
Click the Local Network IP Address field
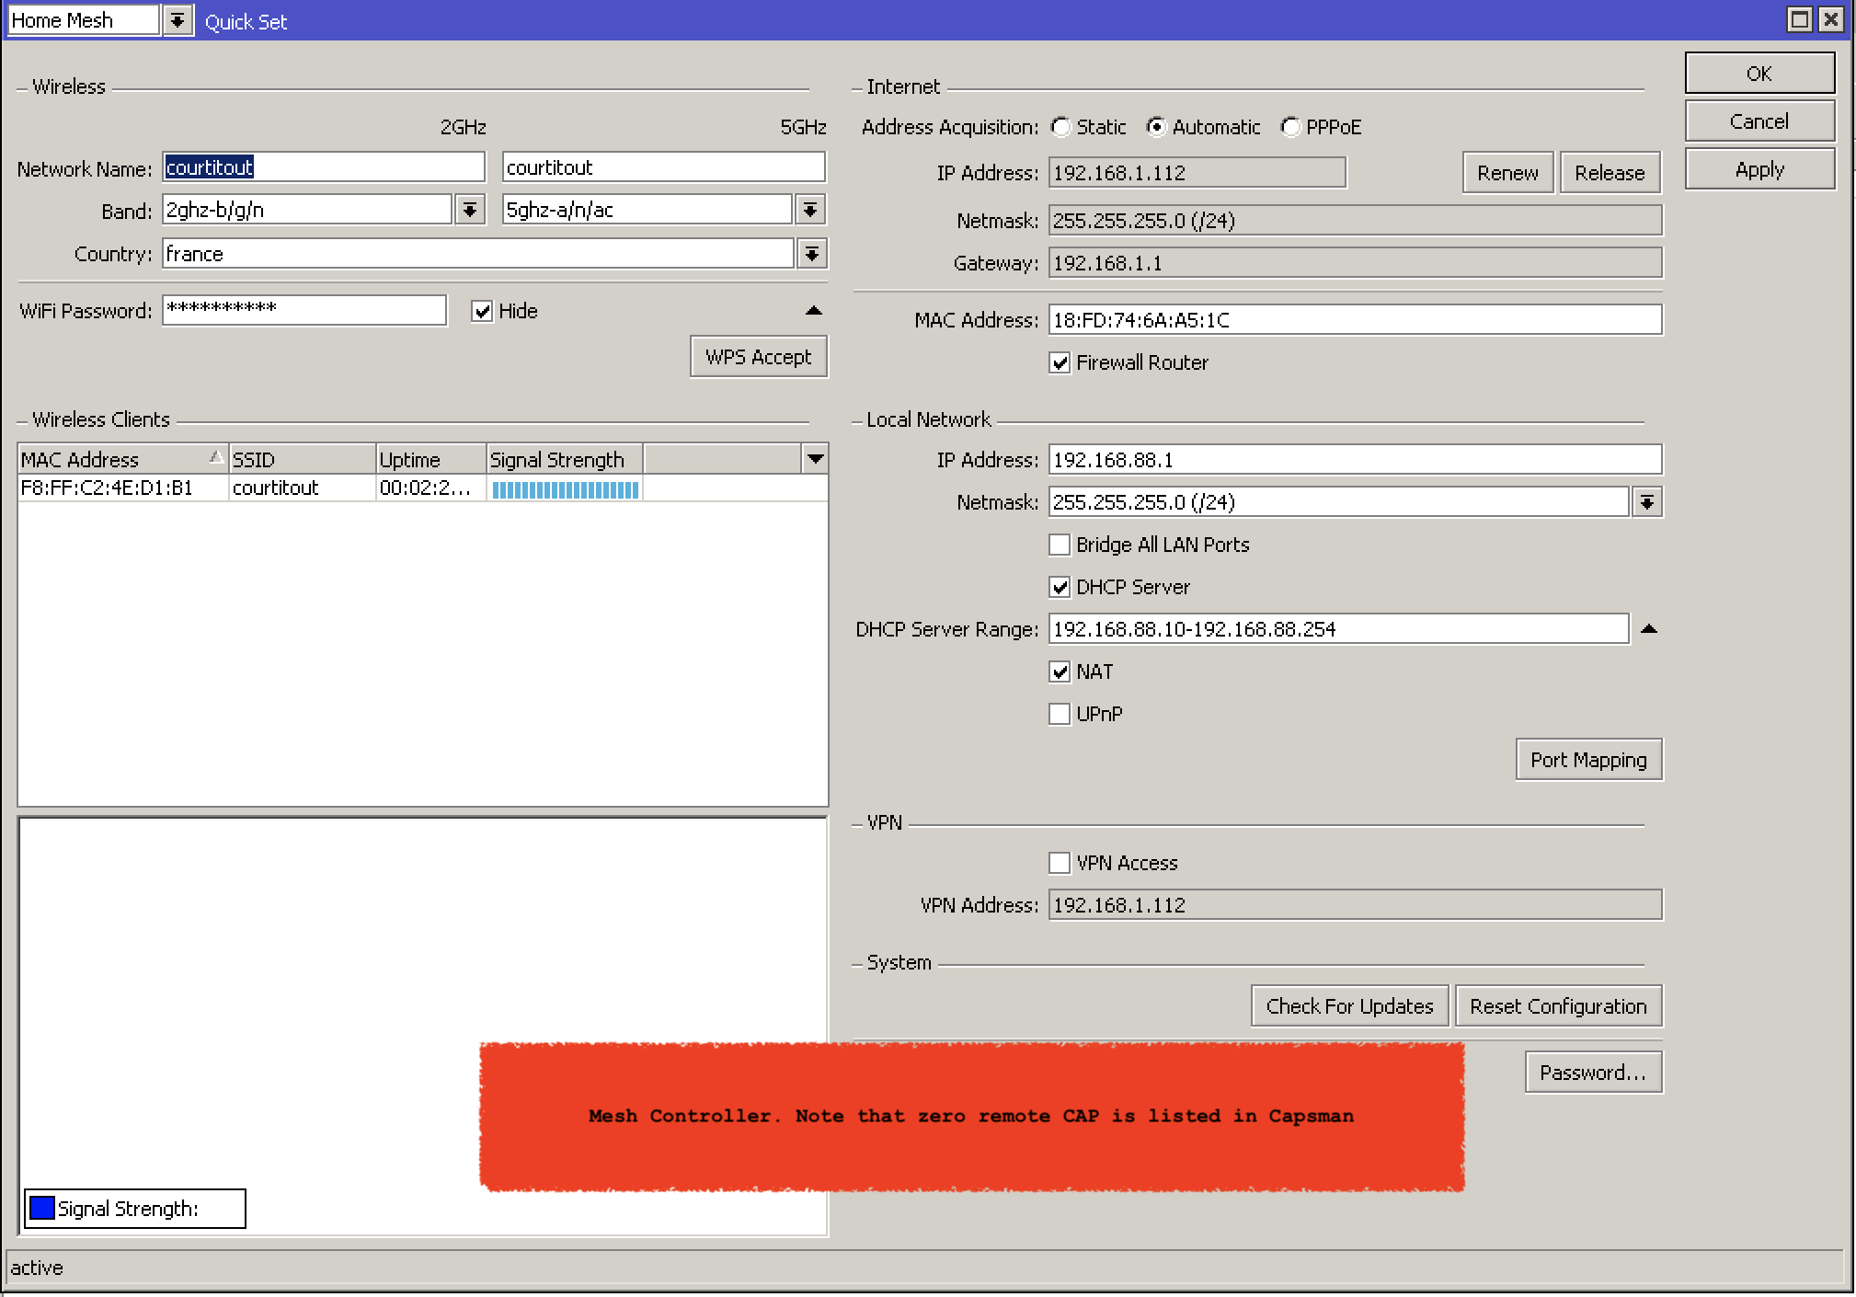[1356, 460]
